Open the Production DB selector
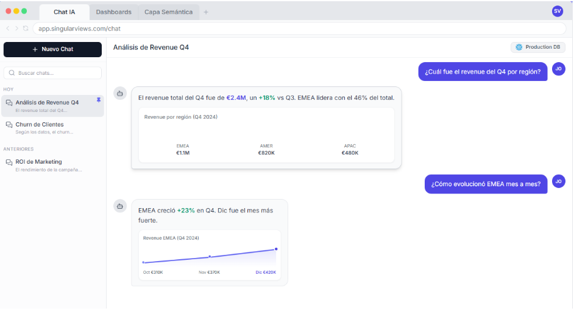 537,47
